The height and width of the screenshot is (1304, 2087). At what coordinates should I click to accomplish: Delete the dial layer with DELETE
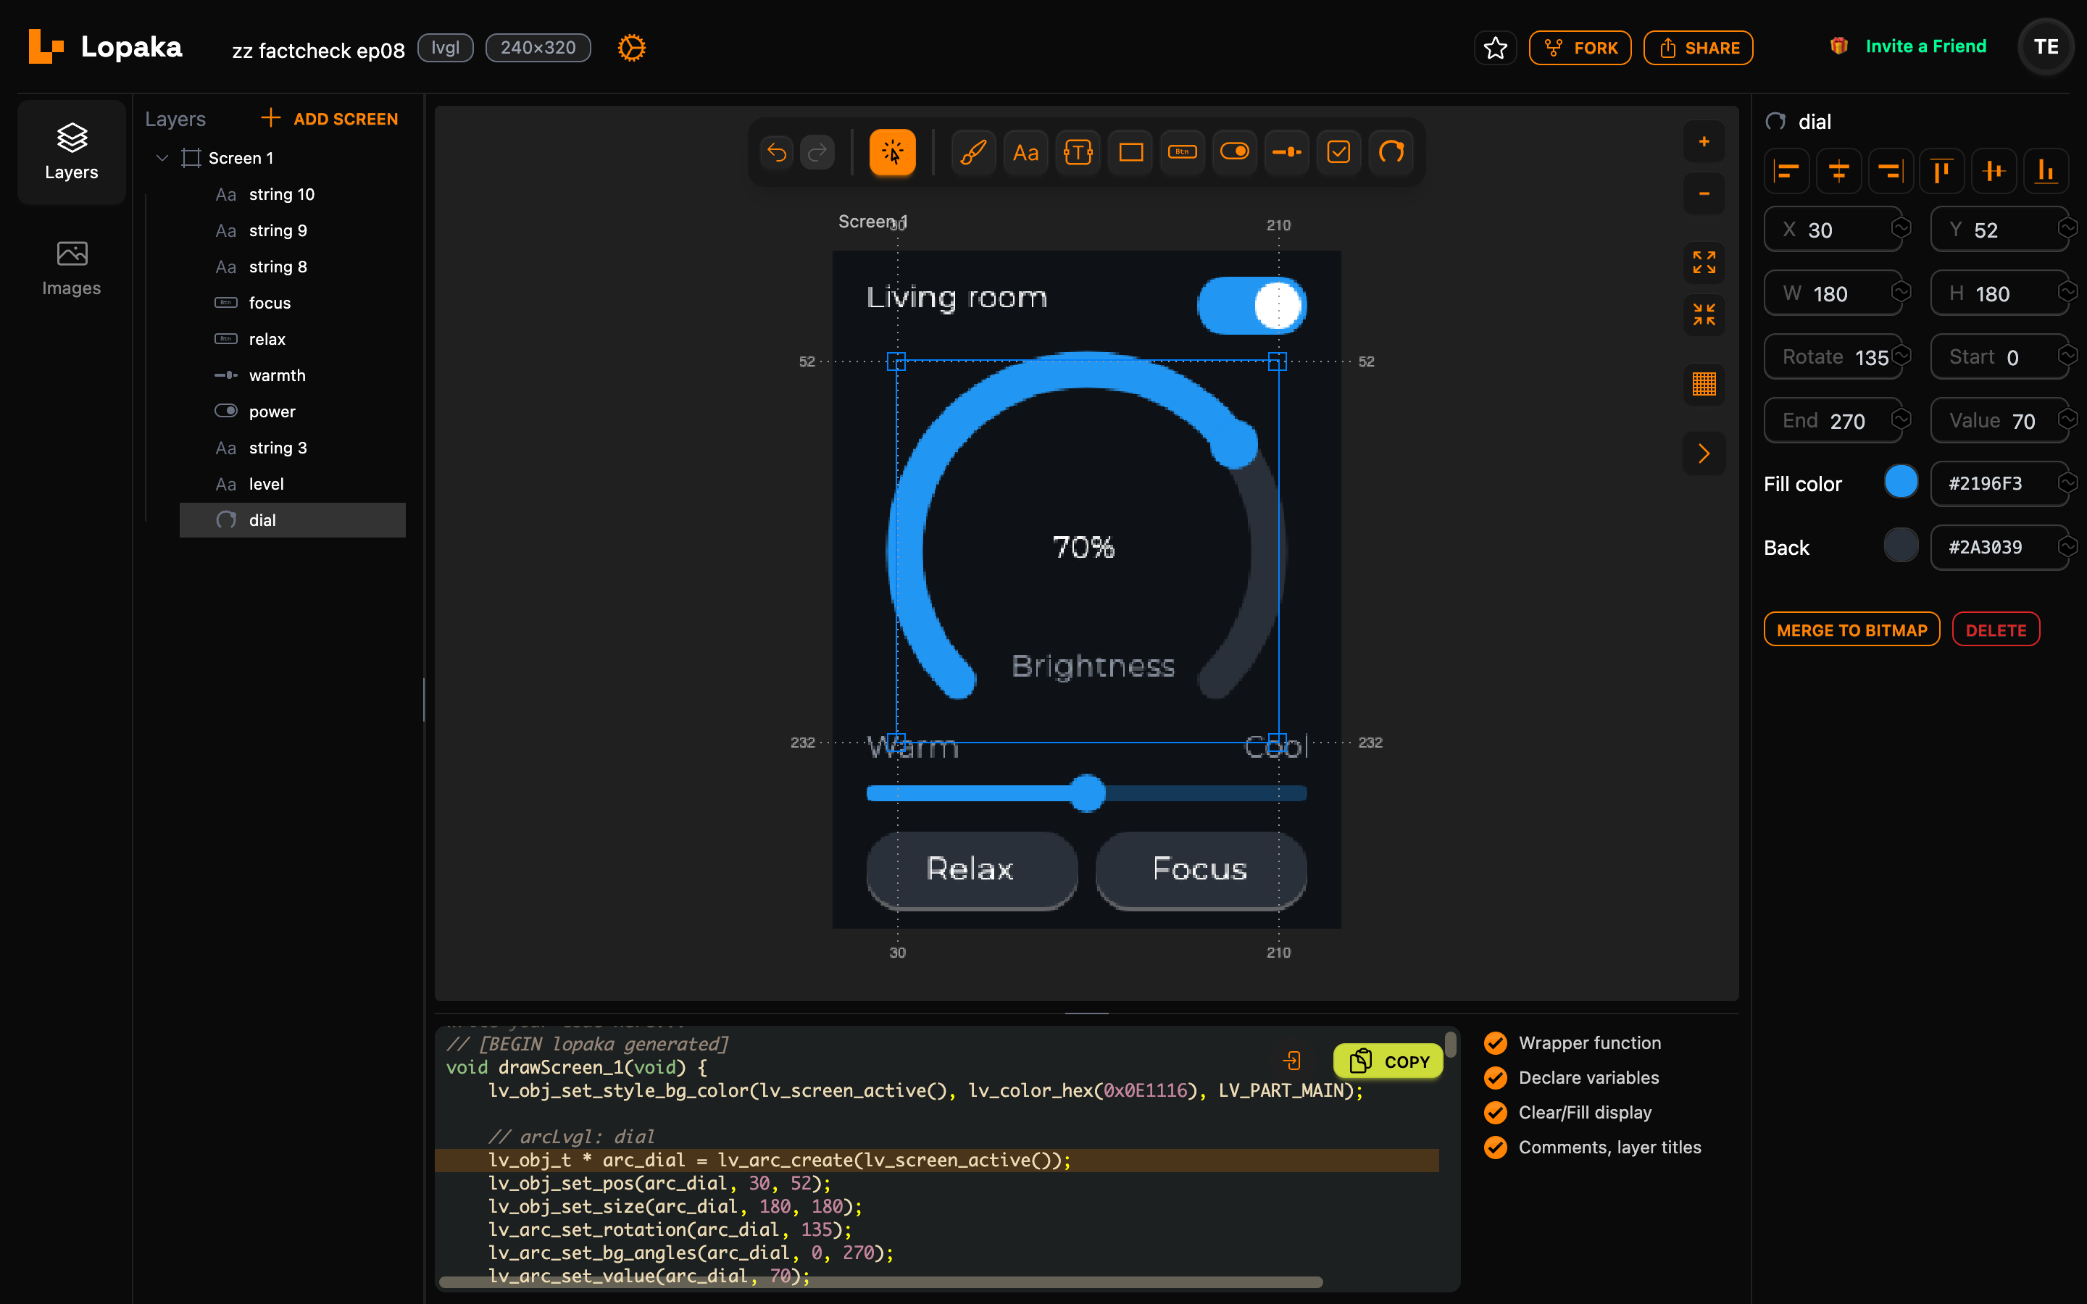click(1996, 630)
